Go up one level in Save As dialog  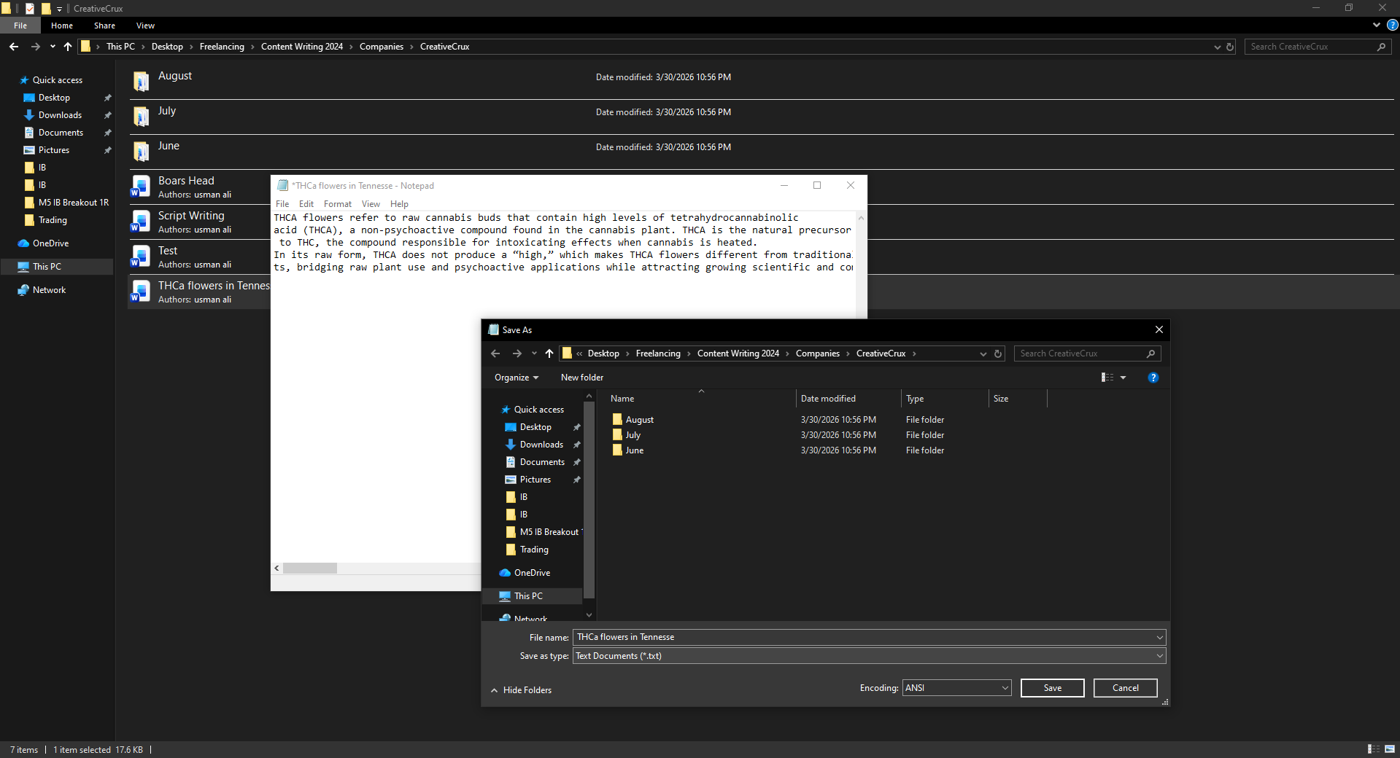tap(549, 353)
